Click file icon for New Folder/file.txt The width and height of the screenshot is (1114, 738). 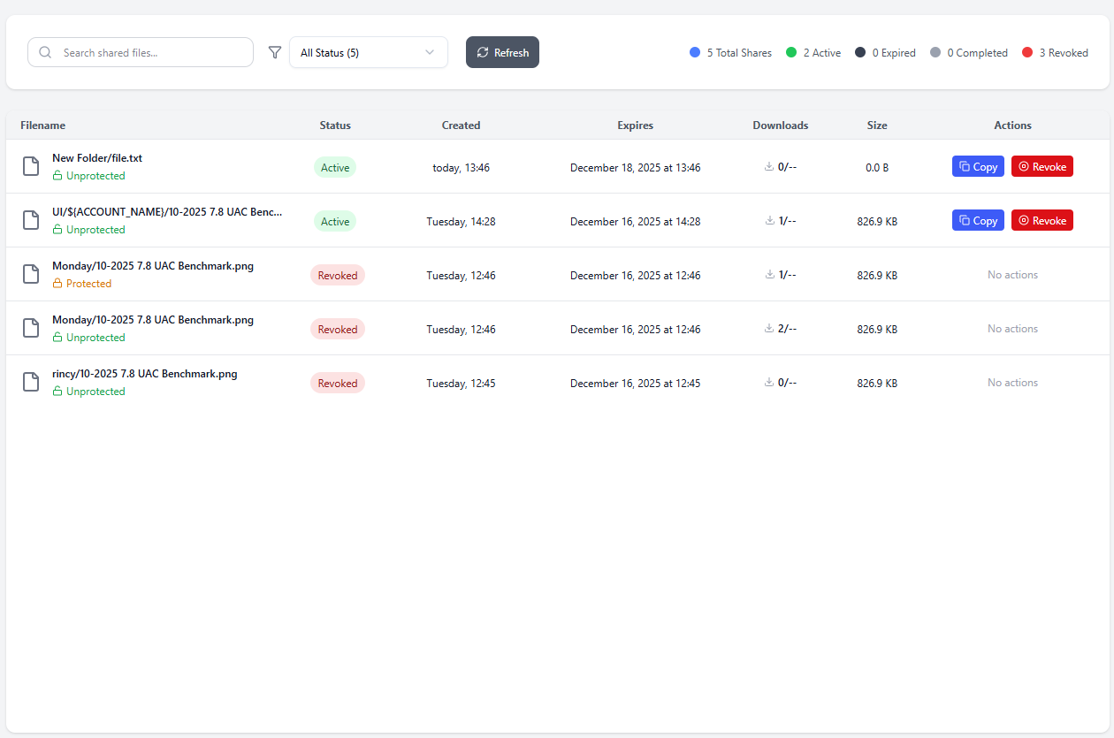tap(31, 166)
